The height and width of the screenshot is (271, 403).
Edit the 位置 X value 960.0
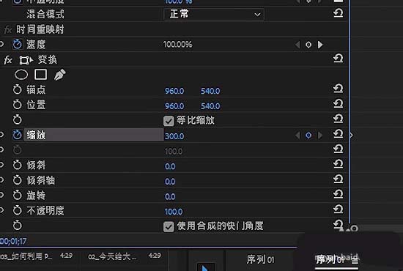tap(174, 106)
